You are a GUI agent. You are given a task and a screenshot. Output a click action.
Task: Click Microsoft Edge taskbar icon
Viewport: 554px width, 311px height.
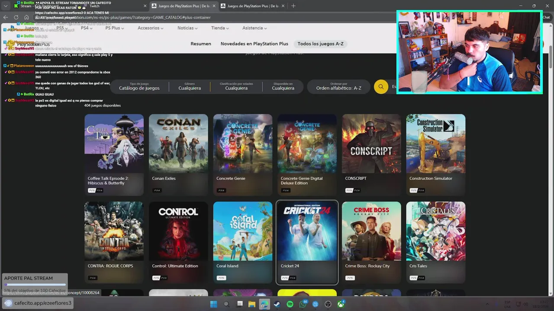(x=264, y=304)
